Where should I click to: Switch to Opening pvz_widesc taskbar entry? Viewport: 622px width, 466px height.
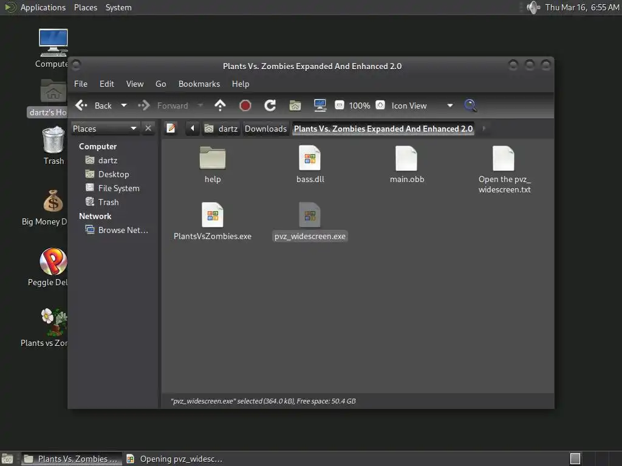click(174, 459)
